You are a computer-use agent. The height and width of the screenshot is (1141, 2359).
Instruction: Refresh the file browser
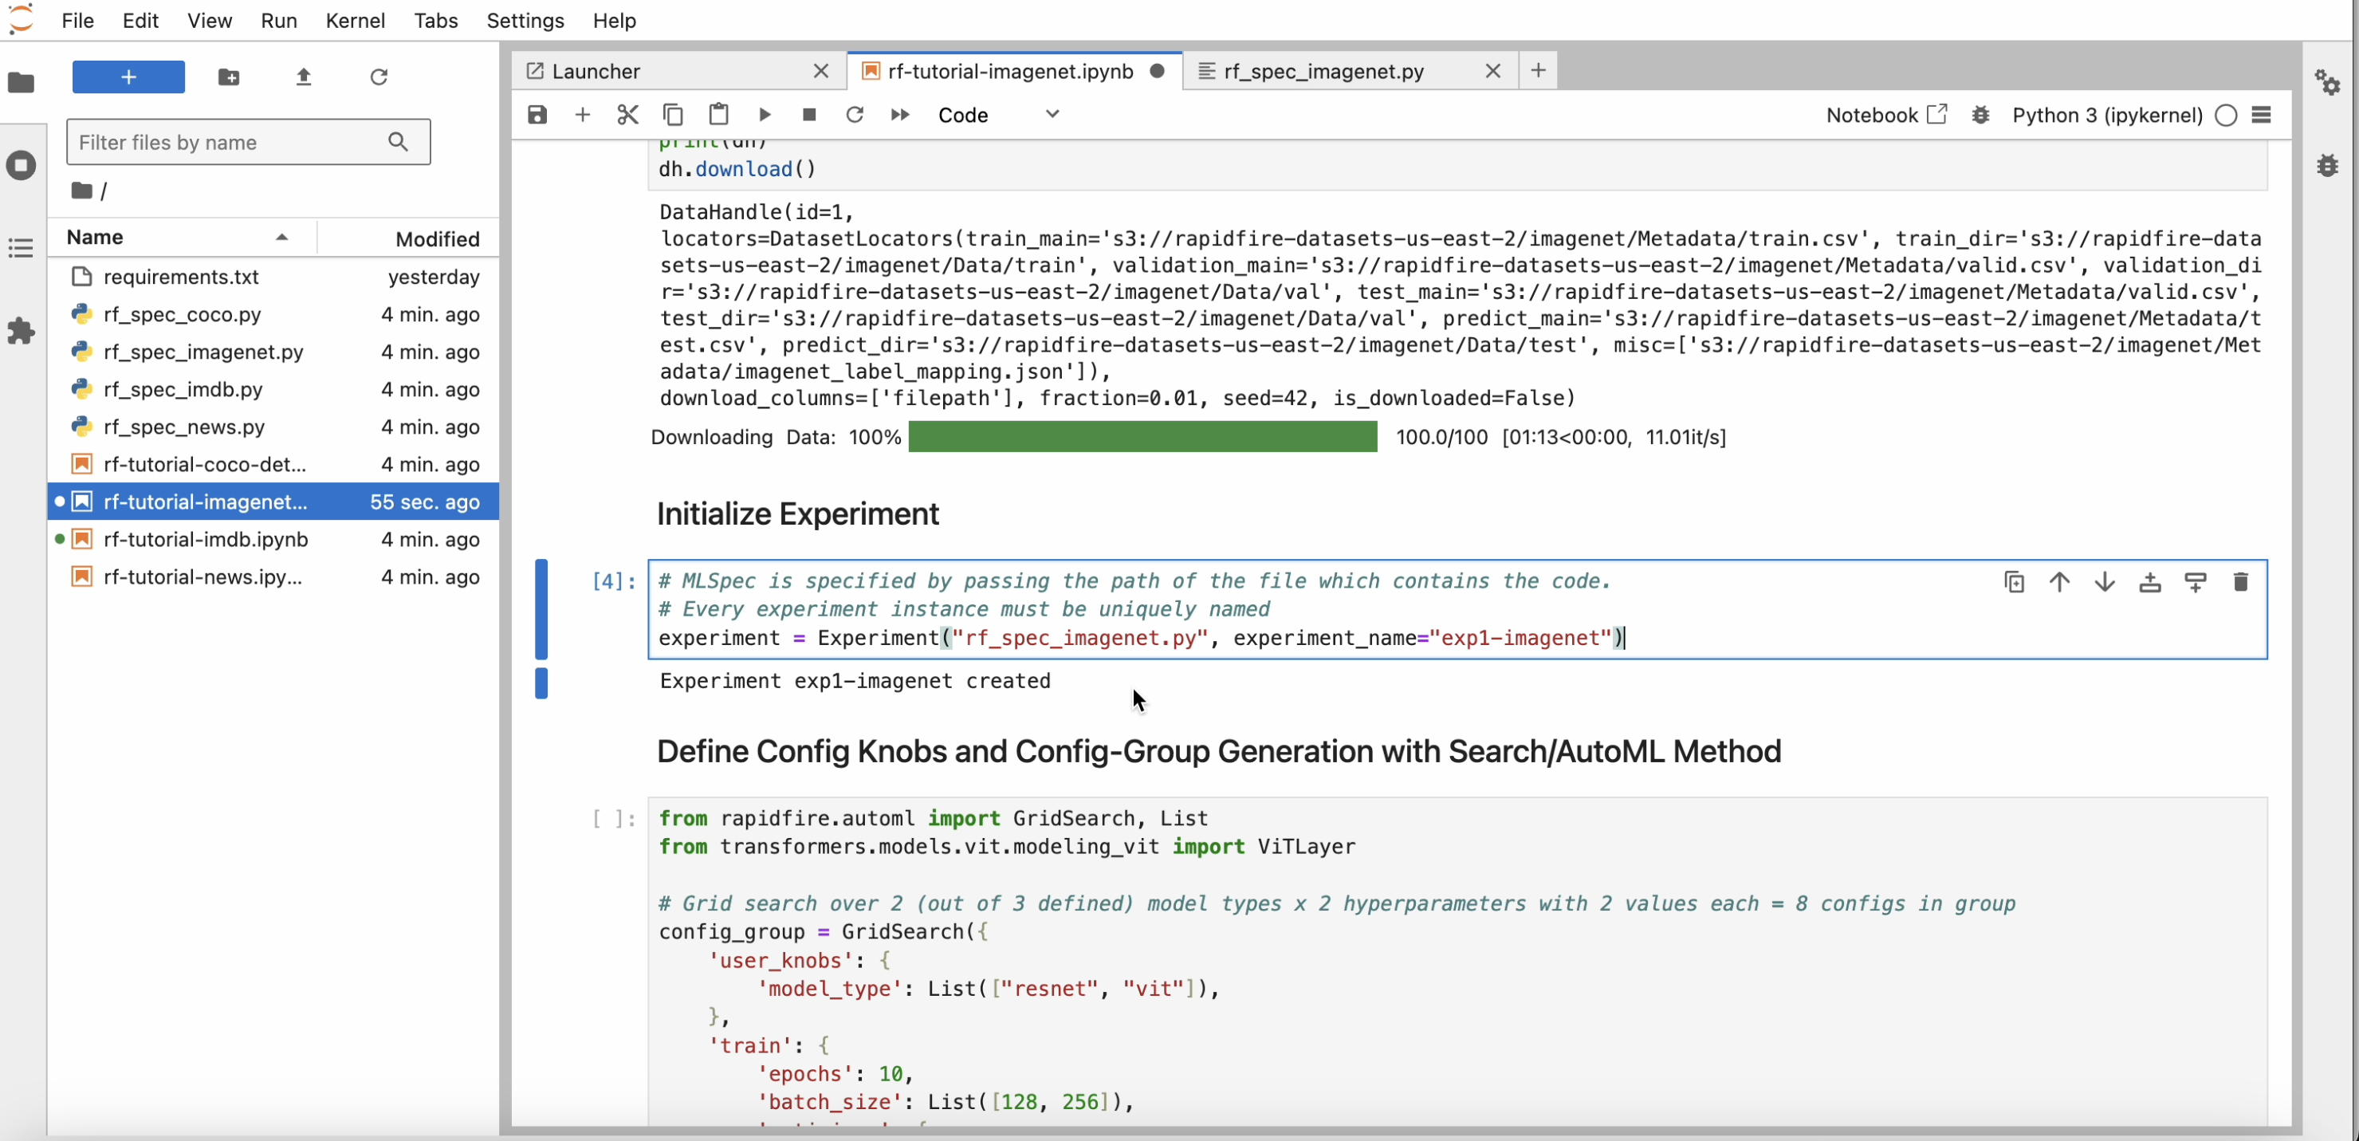[x=379, y=77]
